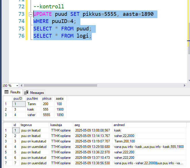Open the 150 % zoom dropdown

[17, 86]
